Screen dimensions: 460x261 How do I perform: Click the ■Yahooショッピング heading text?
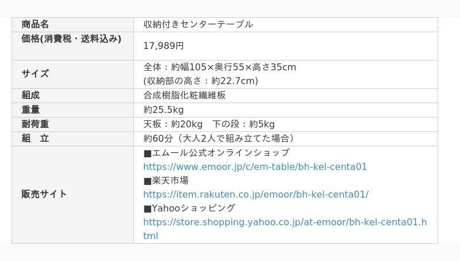[x=189, y=209]
